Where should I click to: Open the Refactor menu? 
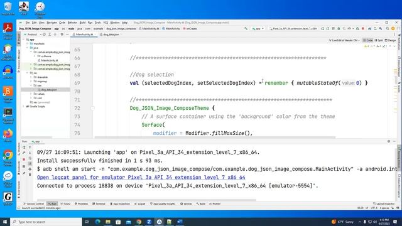click(72, 23)
